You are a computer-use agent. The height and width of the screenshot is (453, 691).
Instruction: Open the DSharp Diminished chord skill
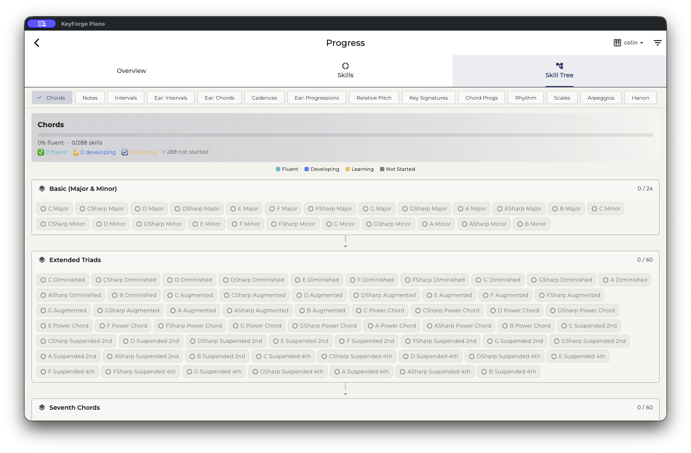pyautogui.click(x=253, y=280)
